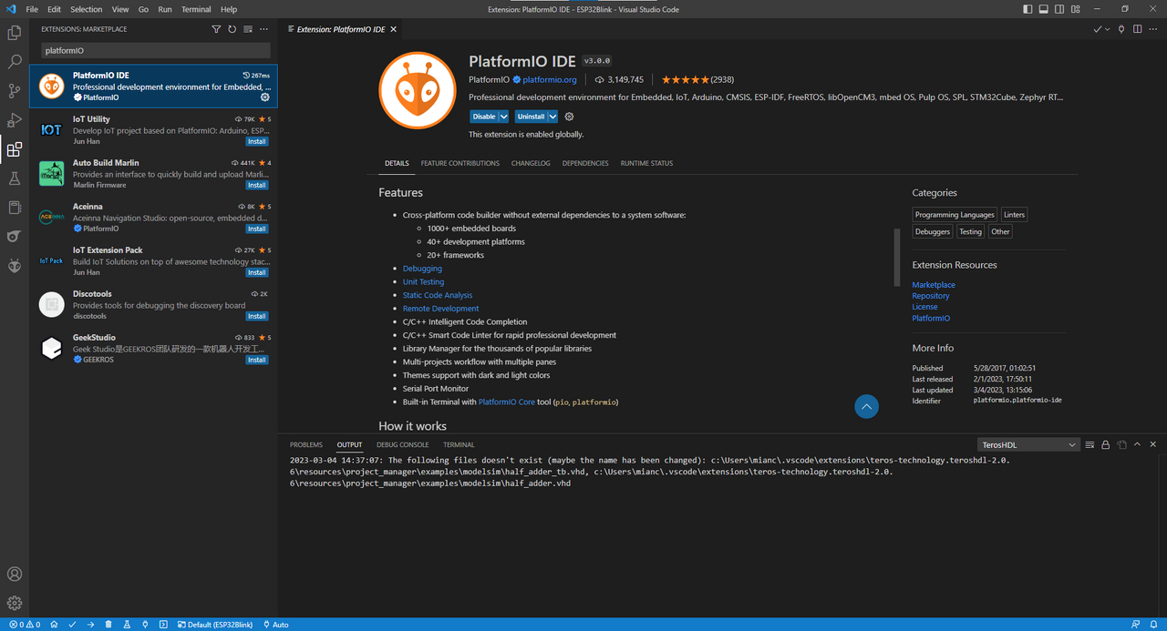
Task: Open the Manage gear in the activity bar
Action: click(x=15, y=603)
